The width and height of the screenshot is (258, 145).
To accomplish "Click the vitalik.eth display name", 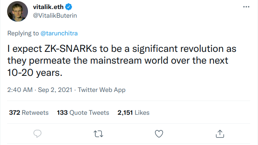I will [48, 7].
